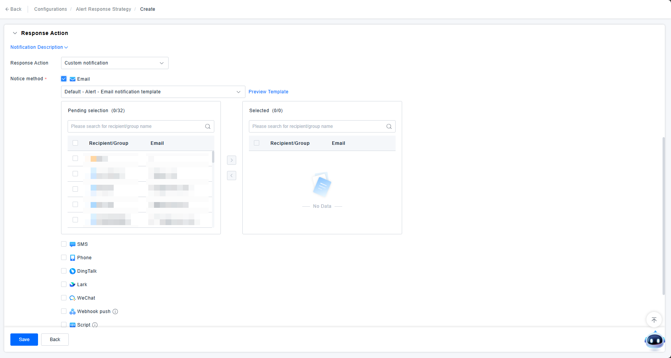
Task: Open the email notification template dropdown
Action: click(153, 92)
